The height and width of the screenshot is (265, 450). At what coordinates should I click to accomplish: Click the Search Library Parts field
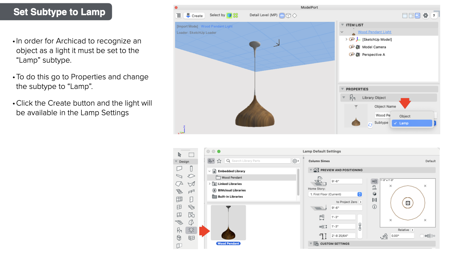[257, 161]
